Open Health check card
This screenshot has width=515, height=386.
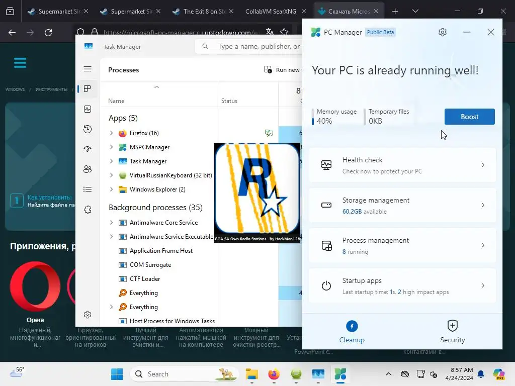[x=402, y=165]
